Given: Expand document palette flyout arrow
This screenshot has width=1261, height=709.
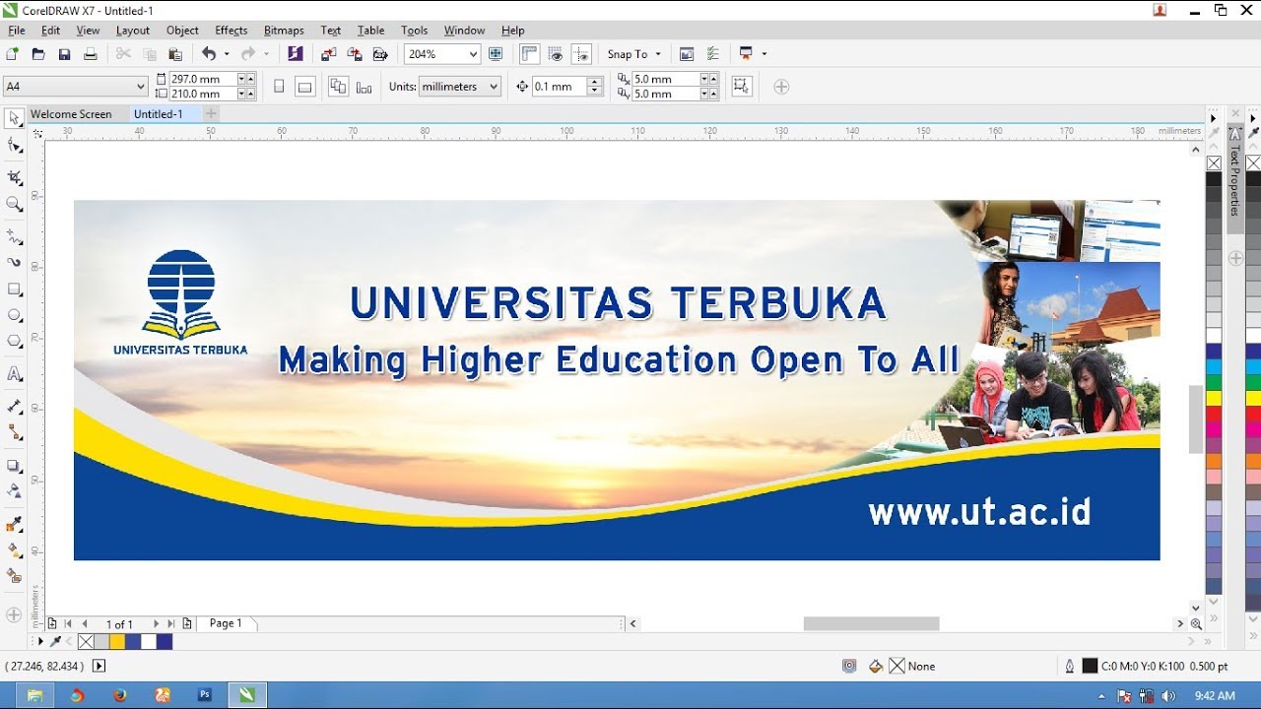Looking at the screenshot, I should [40, 641].
